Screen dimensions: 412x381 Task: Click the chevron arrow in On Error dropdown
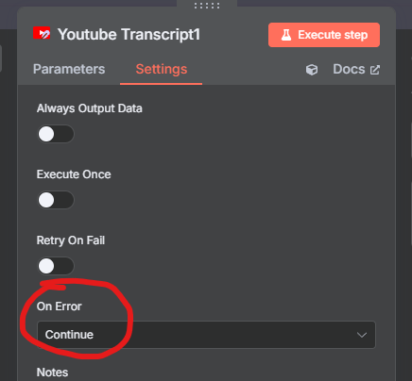[362, 335]
